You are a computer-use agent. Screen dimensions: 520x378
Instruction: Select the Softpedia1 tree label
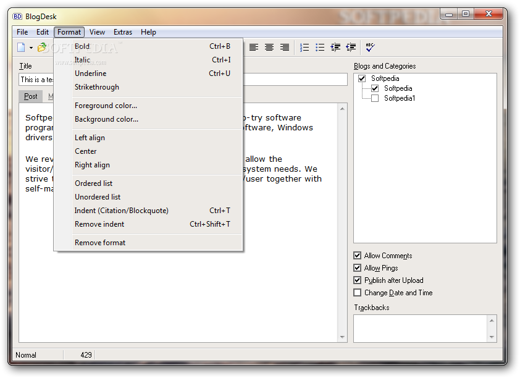click(400, 98)
